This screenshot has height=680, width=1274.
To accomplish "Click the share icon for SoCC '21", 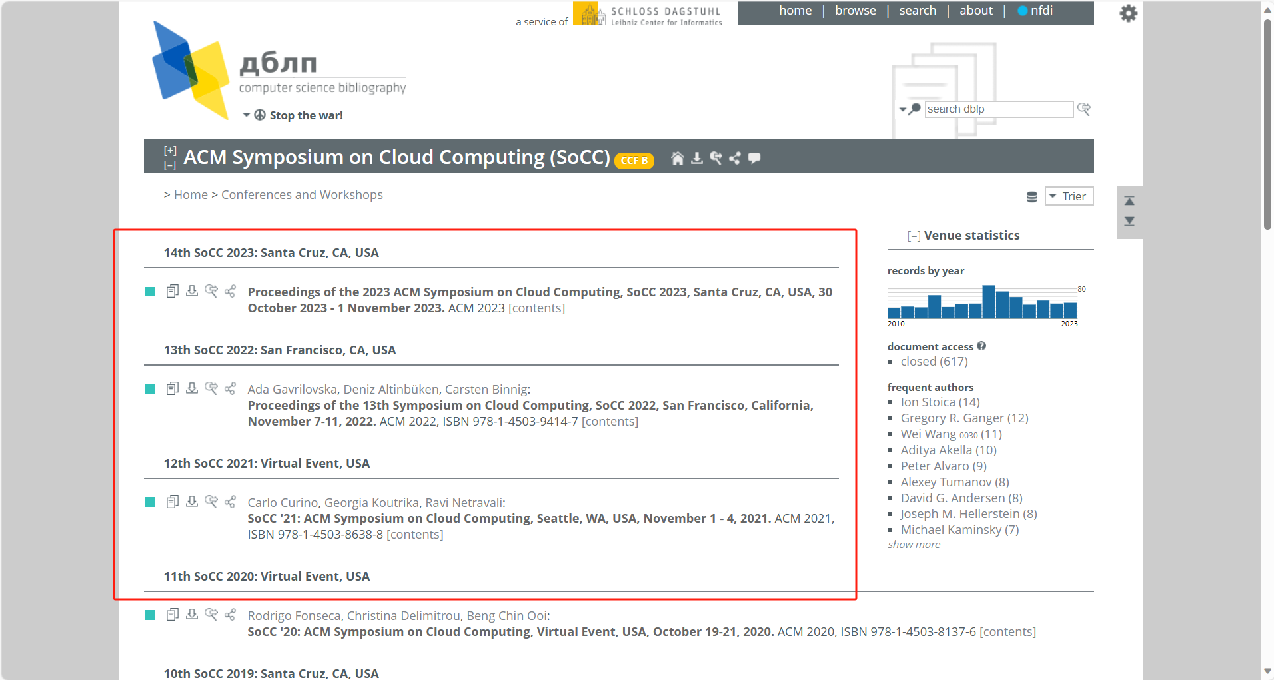I will point(231,502).
